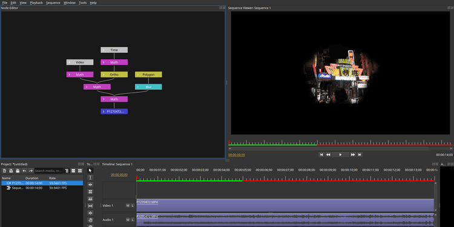
Task: Switch project view to tree list view
Action: pos(67,171)
